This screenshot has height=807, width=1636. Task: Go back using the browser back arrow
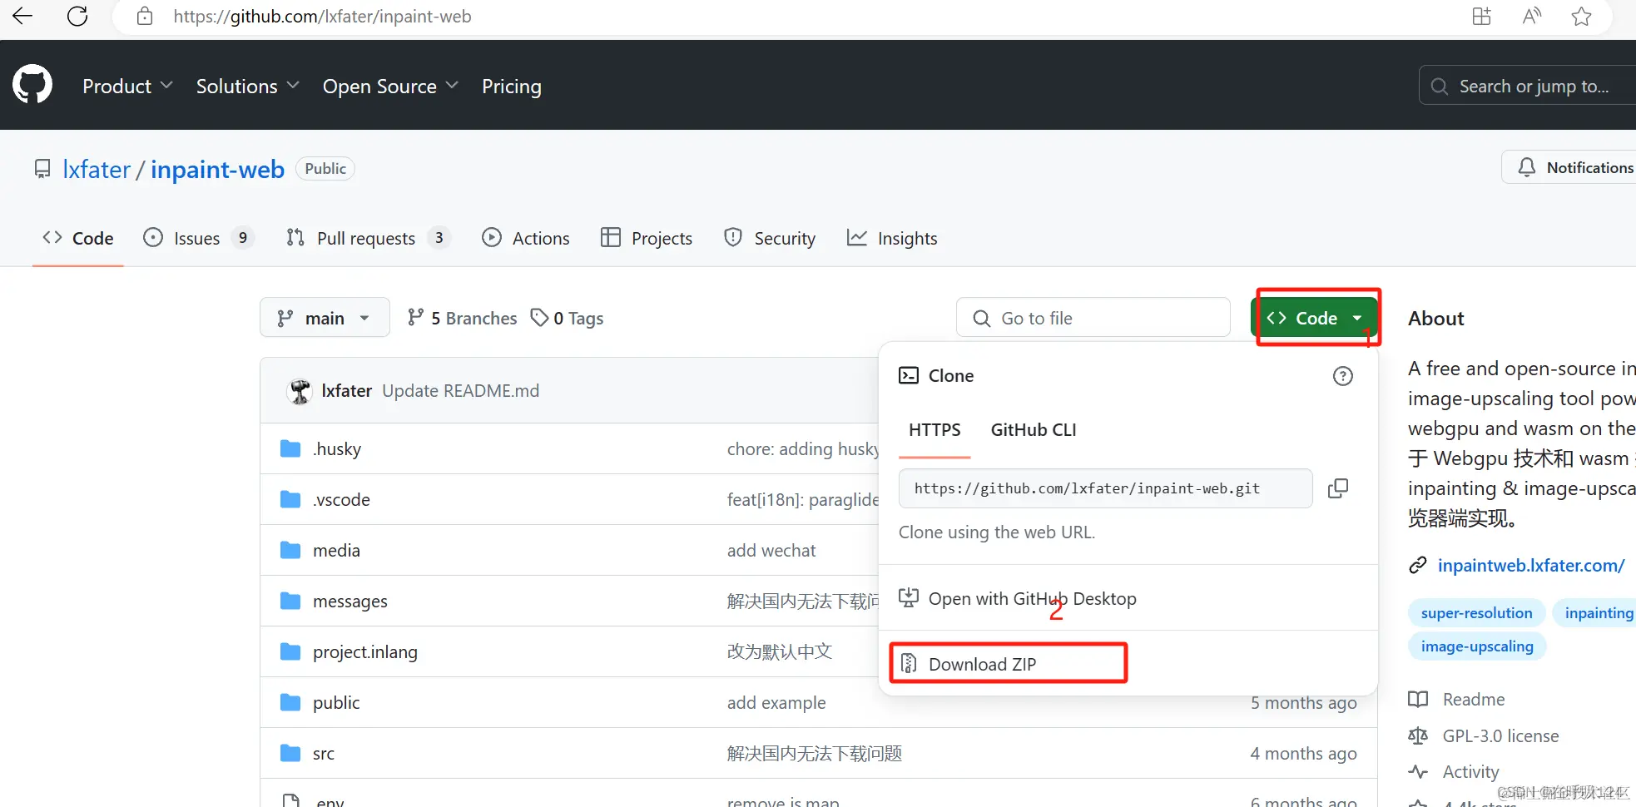coord(22,16)
